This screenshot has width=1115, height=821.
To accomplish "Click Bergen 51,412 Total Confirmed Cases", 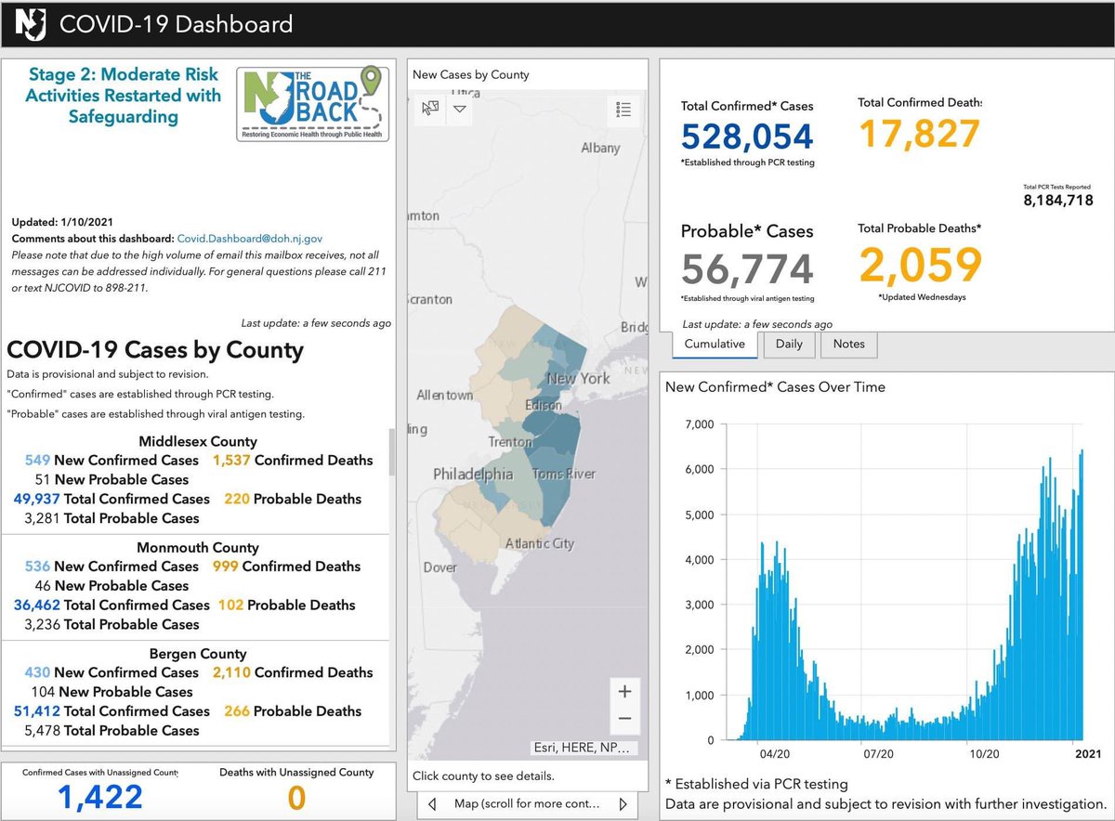I will [112, 710].
